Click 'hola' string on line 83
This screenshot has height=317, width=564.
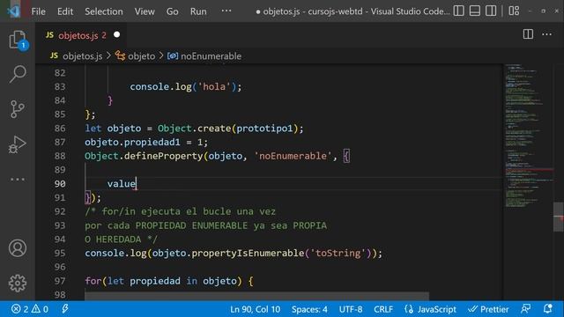[214, 86]
